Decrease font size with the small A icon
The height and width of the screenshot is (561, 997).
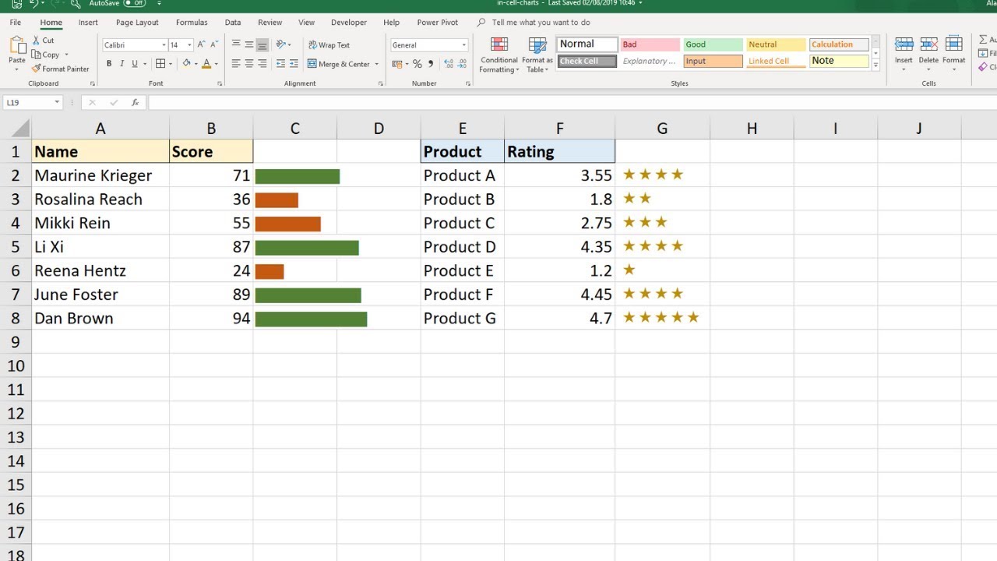point(215,45)
